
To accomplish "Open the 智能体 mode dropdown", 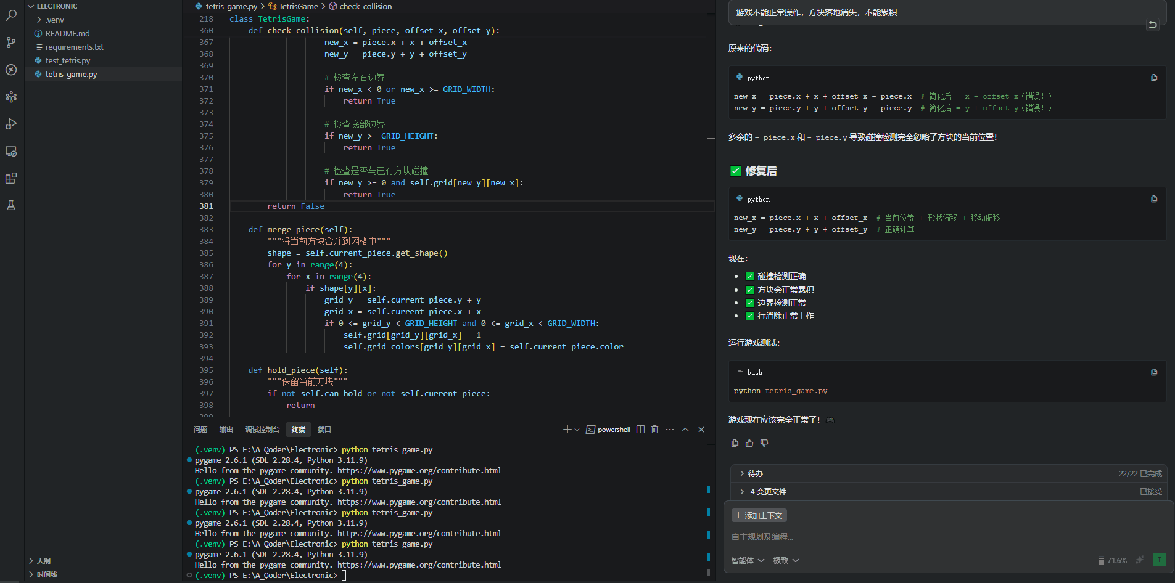I will pyautogui.click(x=748, y=561).
